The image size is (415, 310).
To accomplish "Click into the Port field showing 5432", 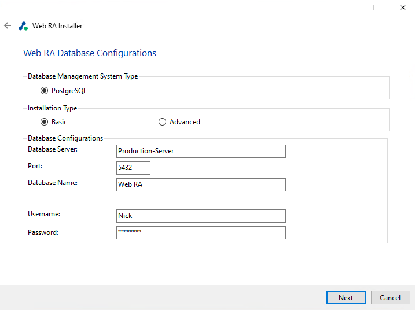I will pyautogui.click(x=133, y=168).
